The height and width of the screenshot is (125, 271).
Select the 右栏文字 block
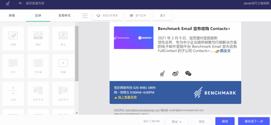click(x=38, y=93)
